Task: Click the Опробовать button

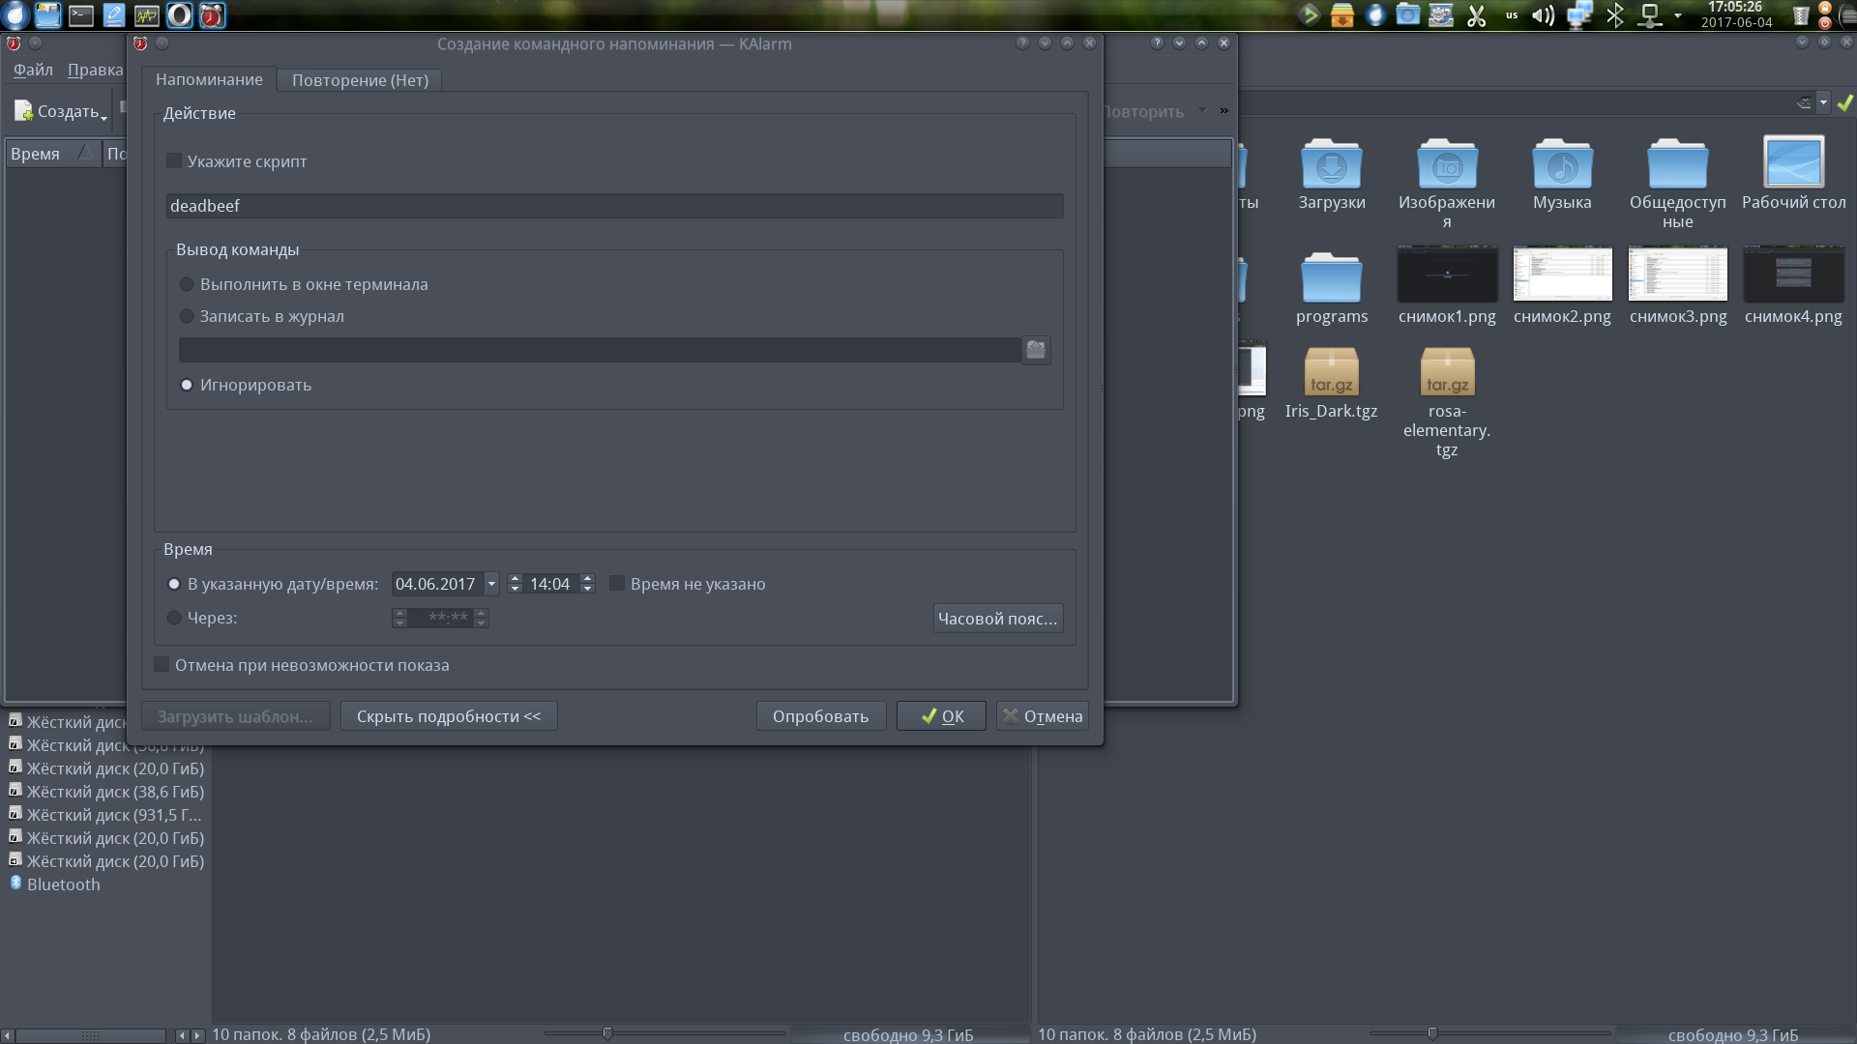Action: pyautogui.click(x=820, y=716)
